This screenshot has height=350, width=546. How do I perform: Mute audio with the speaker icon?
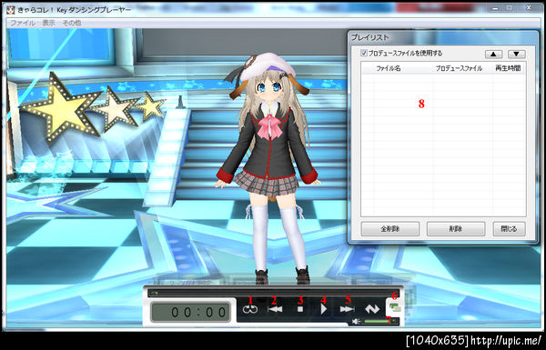pos(356,322)
